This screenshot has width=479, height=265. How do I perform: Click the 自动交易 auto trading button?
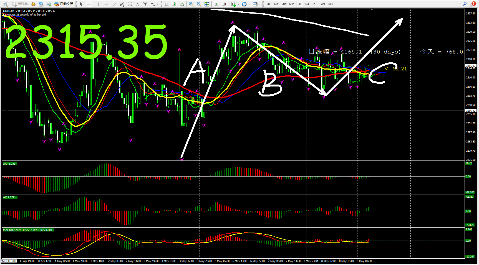(x=64, y=4)
